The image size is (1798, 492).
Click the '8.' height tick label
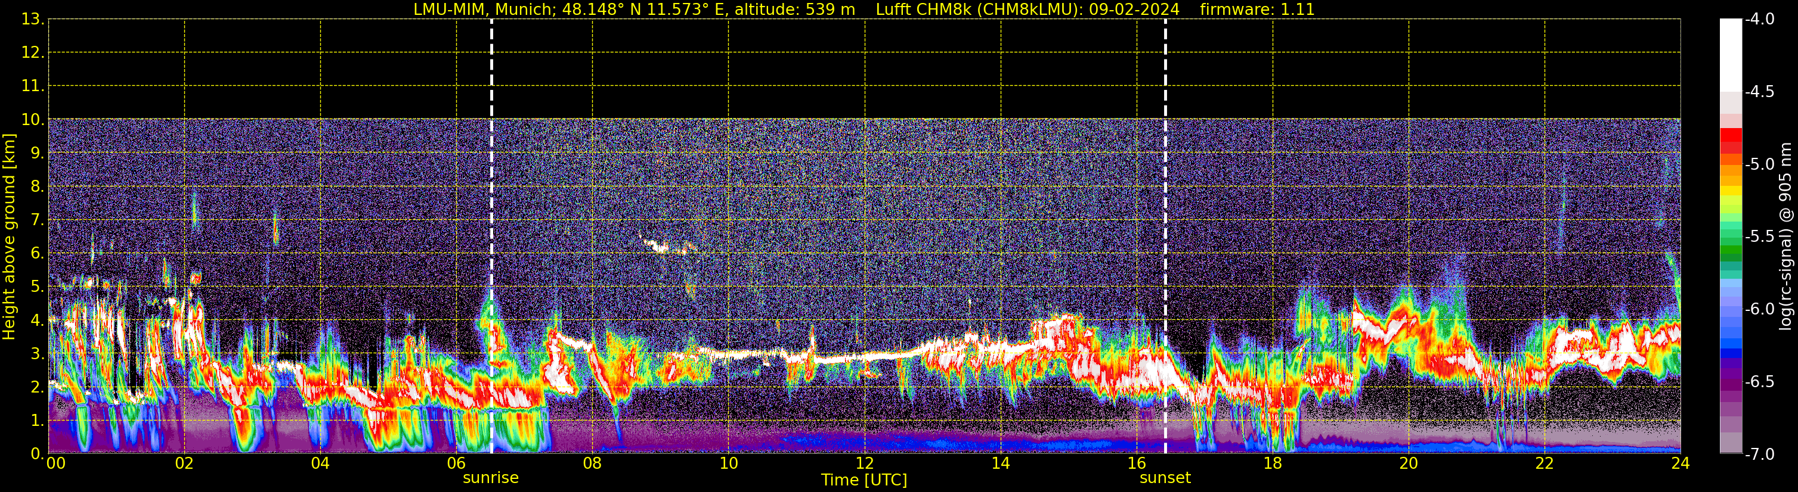coord(37,187)
